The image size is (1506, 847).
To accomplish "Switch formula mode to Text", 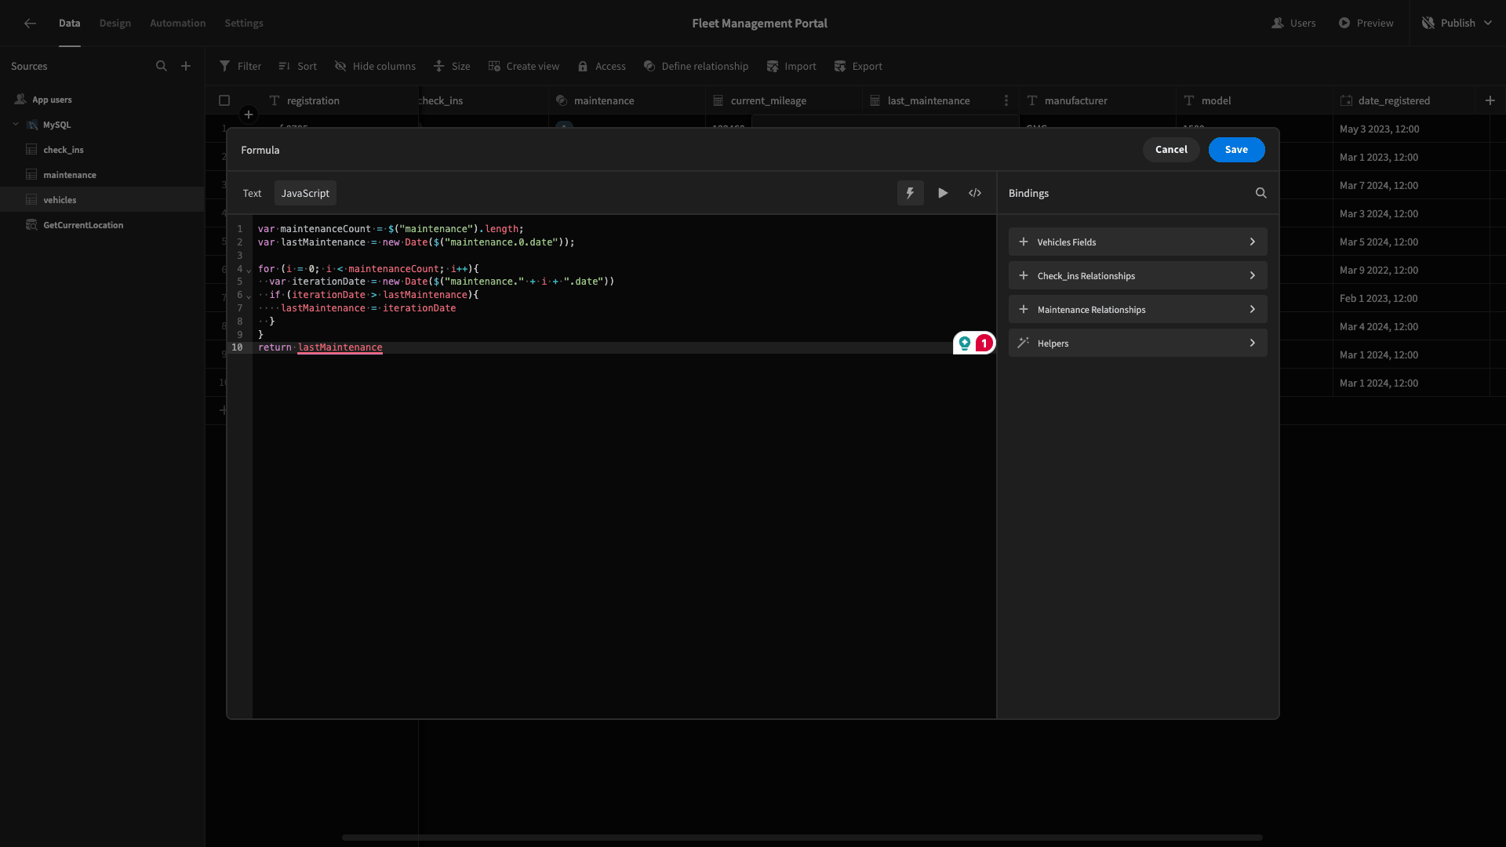I will click(x=252, y=193).
